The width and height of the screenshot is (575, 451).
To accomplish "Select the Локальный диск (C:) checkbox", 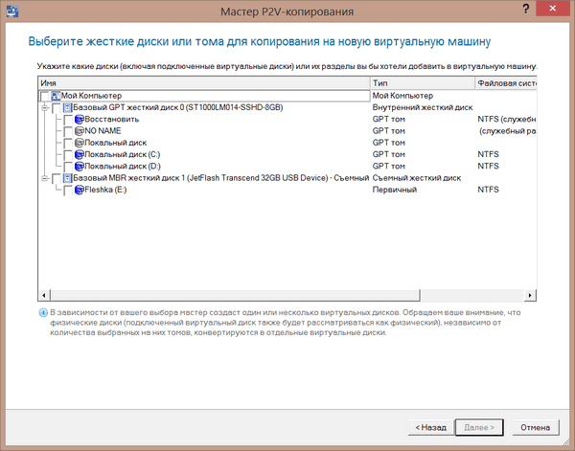I will tap(68, 155).
